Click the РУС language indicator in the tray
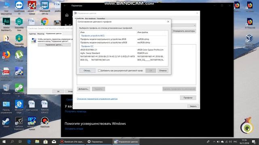259x145 pixels. coord(235,141)
